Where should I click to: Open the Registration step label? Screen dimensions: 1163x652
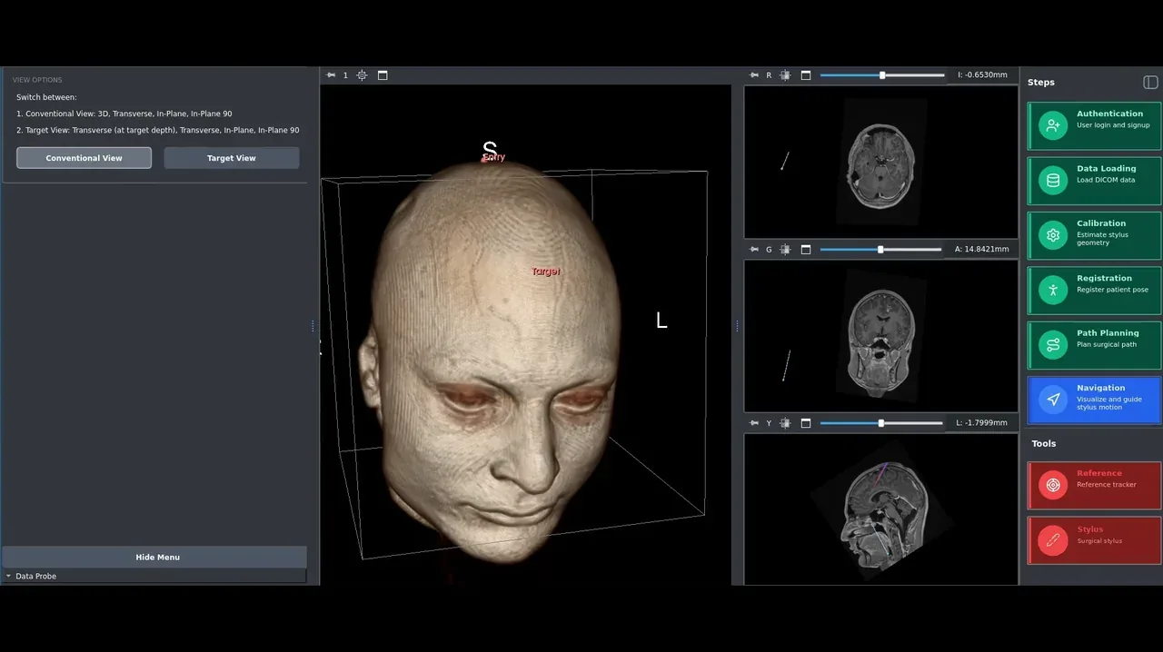tap(1104, 278)
